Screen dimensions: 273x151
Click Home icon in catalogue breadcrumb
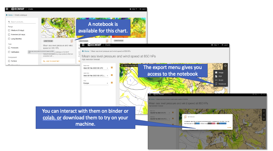pos(7,15)
